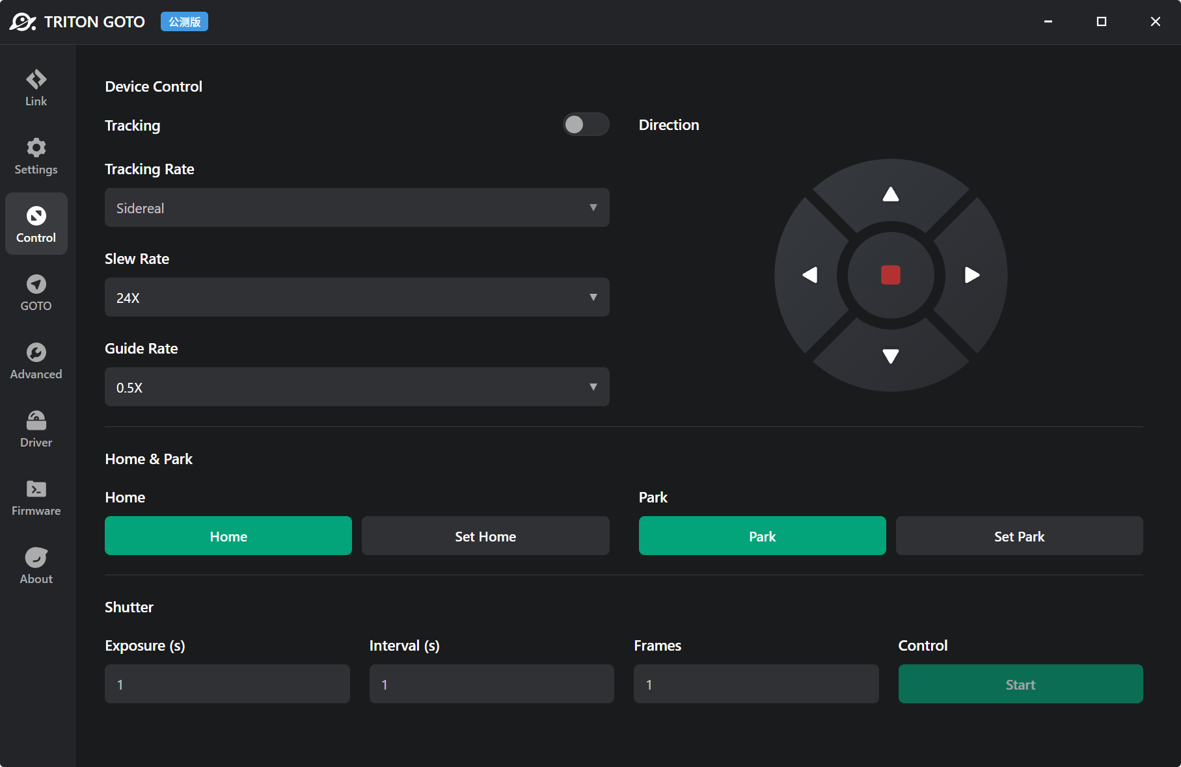
Task: Open the Link page in sidebar
Action: pyautogui.click(x=36, y=88)
